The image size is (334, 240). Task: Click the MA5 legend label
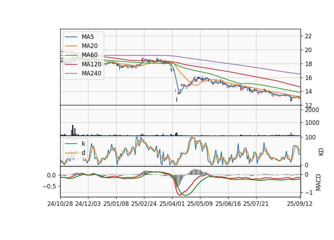(88, 37)
